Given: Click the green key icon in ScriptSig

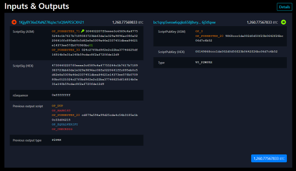Looking at the screenshot, I should (83, 31).
